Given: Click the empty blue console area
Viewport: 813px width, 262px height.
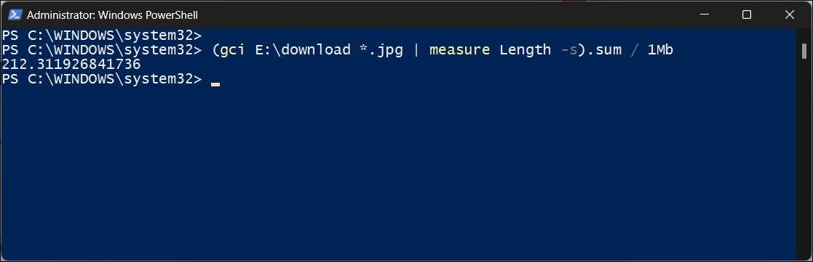Looking at the screenshot, I should coord(400,171).
